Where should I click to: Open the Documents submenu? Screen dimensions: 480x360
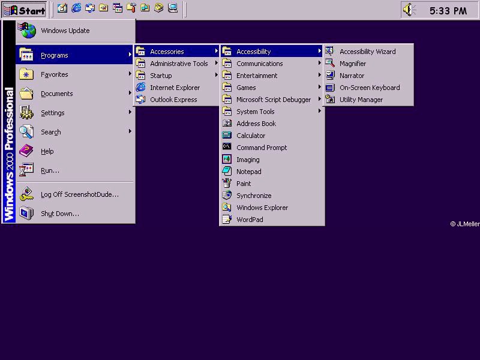(x=76, y=94)
